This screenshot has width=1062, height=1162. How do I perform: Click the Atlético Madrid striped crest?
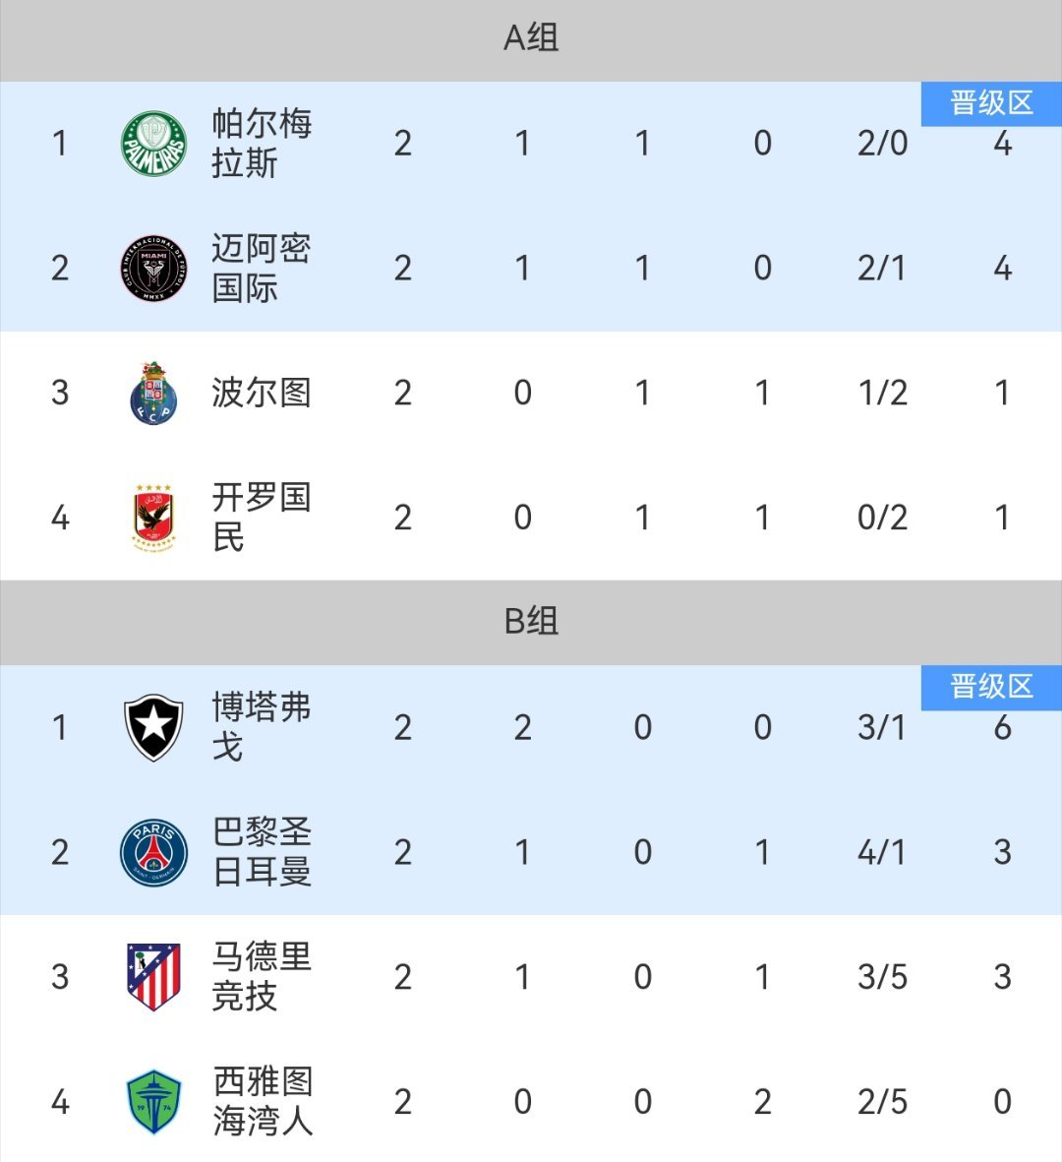tap(153, 977)
